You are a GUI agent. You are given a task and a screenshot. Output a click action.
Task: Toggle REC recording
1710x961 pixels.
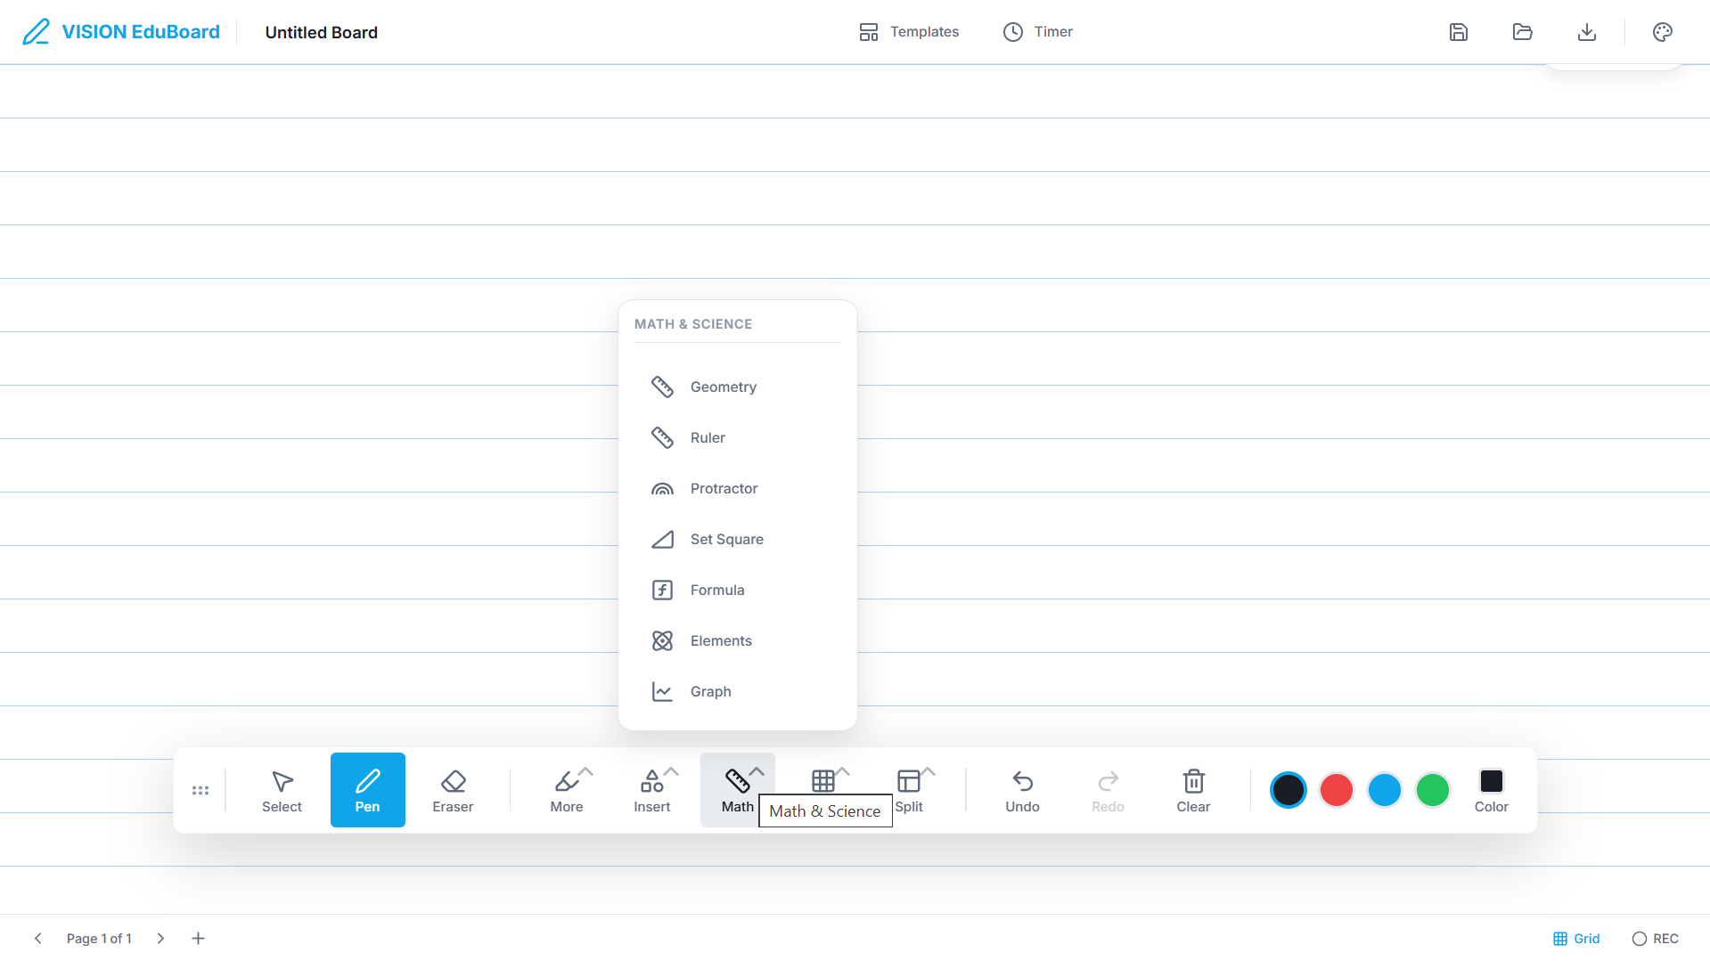[1655, 939]
